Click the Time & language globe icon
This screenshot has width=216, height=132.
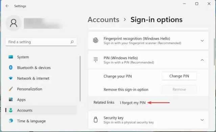point(11,121)
